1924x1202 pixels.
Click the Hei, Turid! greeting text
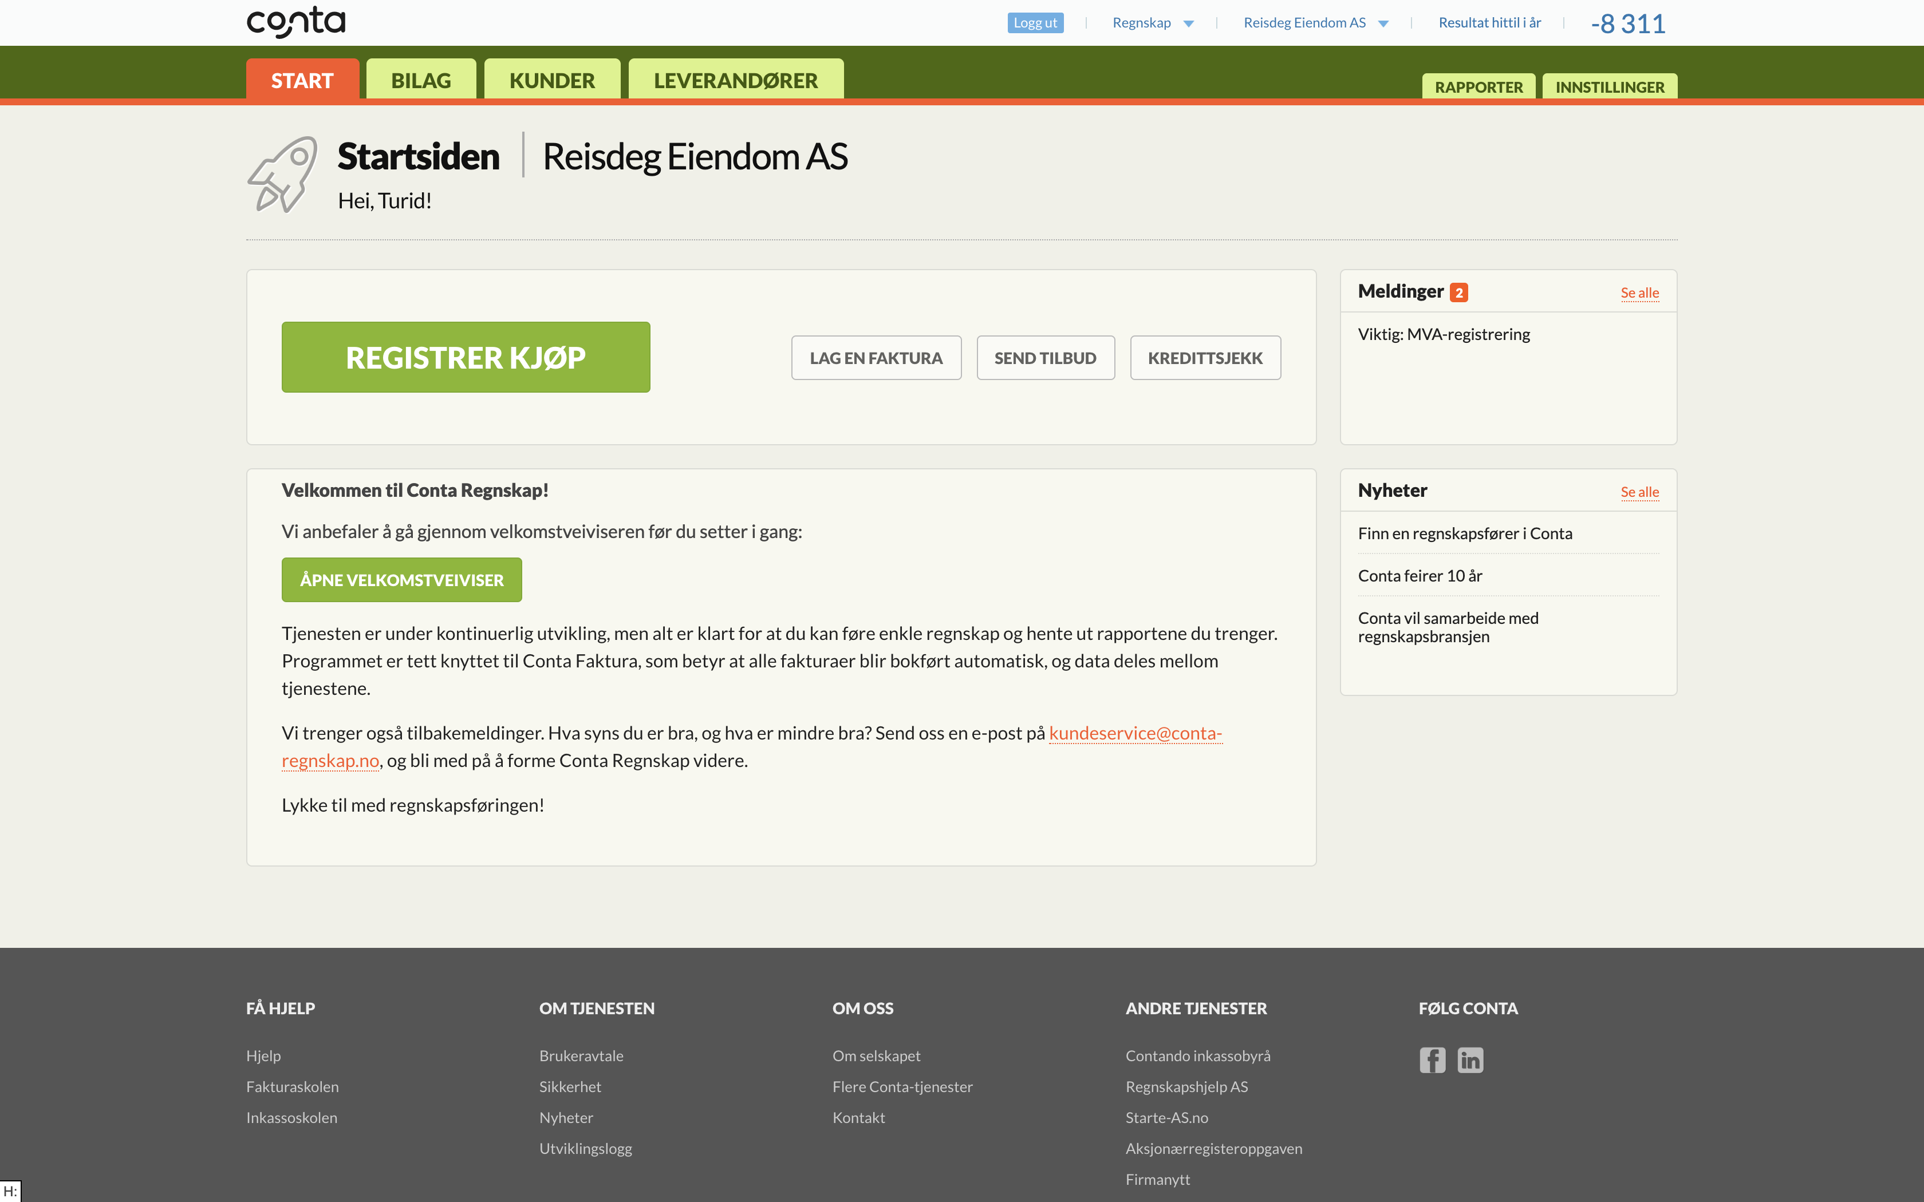pos(384,201)
